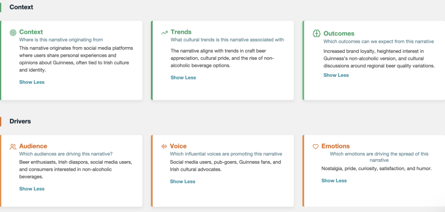
Task: Select the Context card heading
Action: [x=31, y=32]
